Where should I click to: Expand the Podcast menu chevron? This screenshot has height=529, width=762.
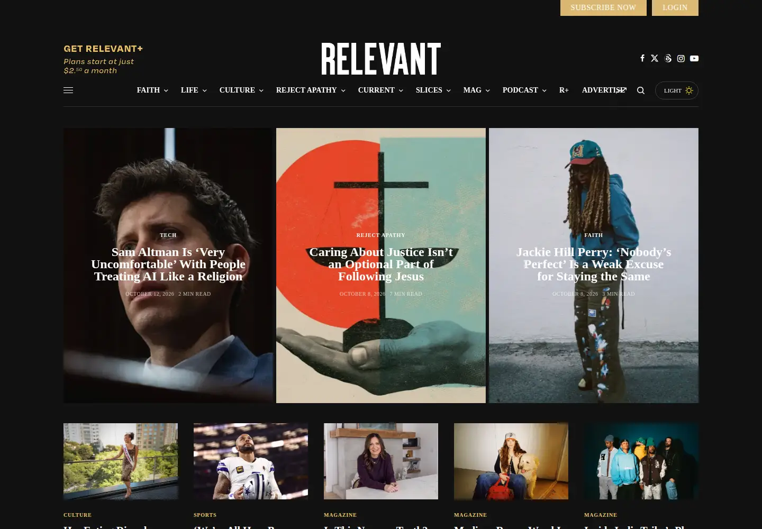[545, 90]
